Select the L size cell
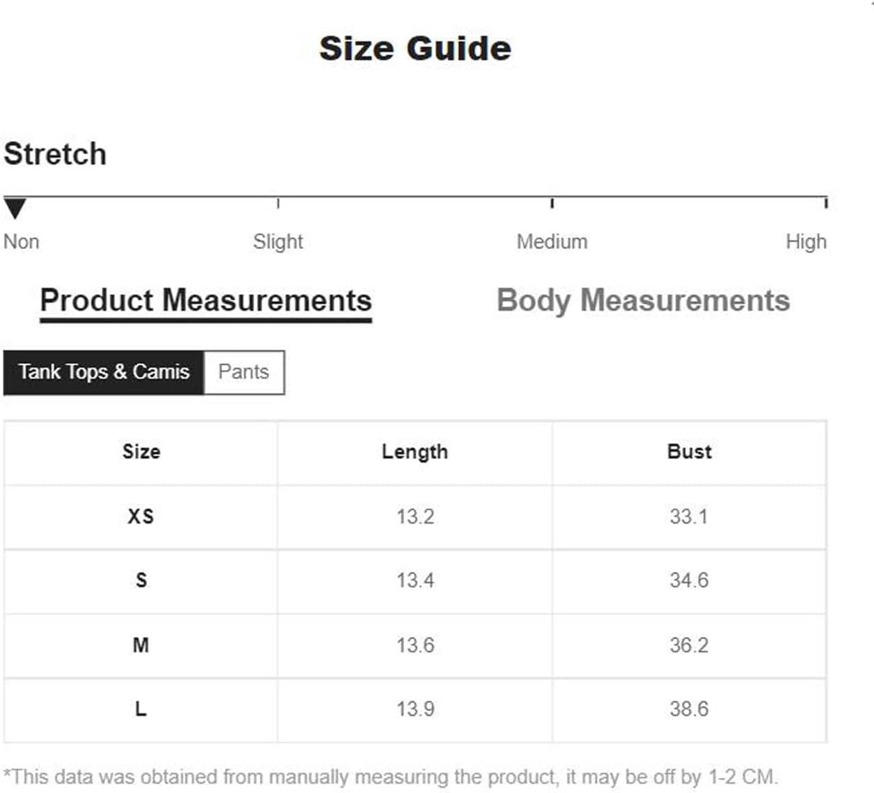Viewport: 874px width, 793px height. pos(141,710)
